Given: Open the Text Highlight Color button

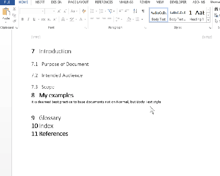Looking at the screenshot, I should (72, 19).
